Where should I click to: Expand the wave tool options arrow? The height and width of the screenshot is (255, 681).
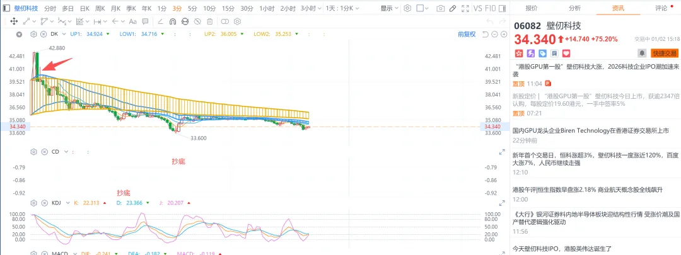(69, 21)
